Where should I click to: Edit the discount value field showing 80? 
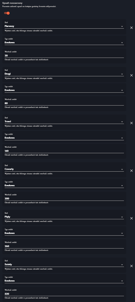[x=64, y=103]
